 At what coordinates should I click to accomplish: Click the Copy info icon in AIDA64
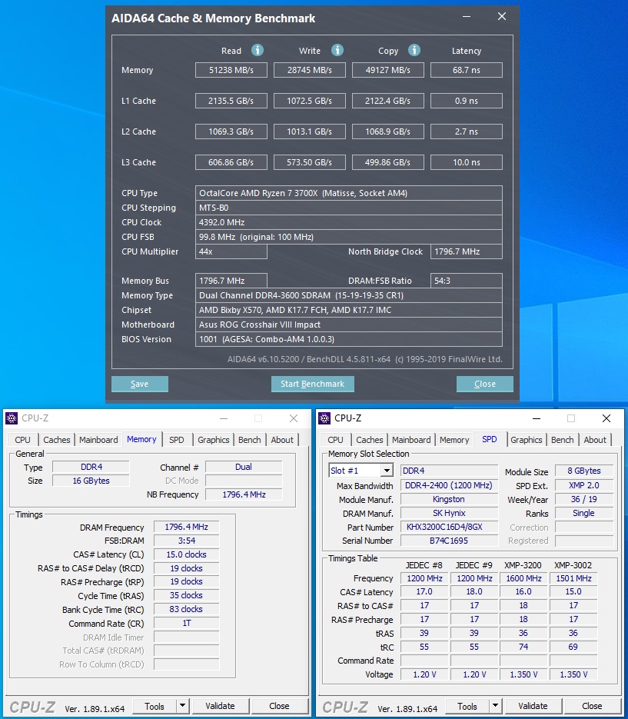(414, 50)
